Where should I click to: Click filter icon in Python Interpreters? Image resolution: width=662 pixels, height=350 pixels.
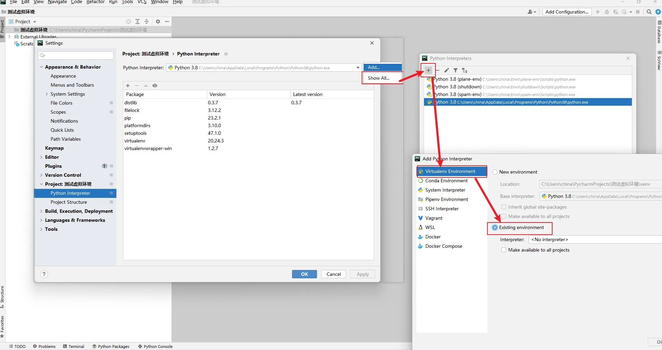(456, 70)
